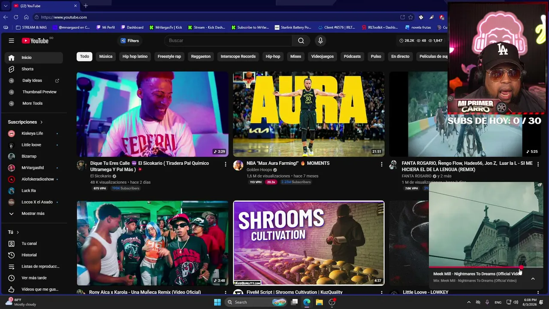549x309 pixels.
Task: Select the Todo filter chip
Action: tap(84, 57)
